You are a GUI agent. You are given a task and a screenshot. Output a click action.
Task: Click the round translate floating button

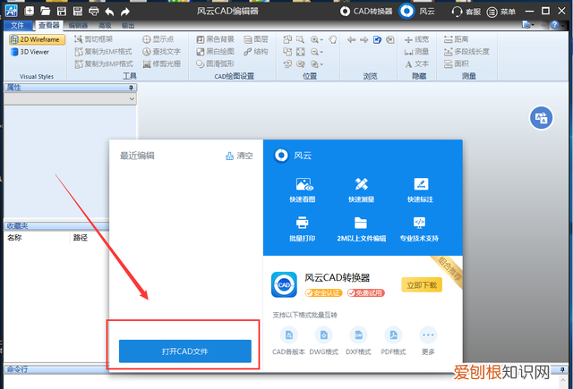tap(541, 118)
